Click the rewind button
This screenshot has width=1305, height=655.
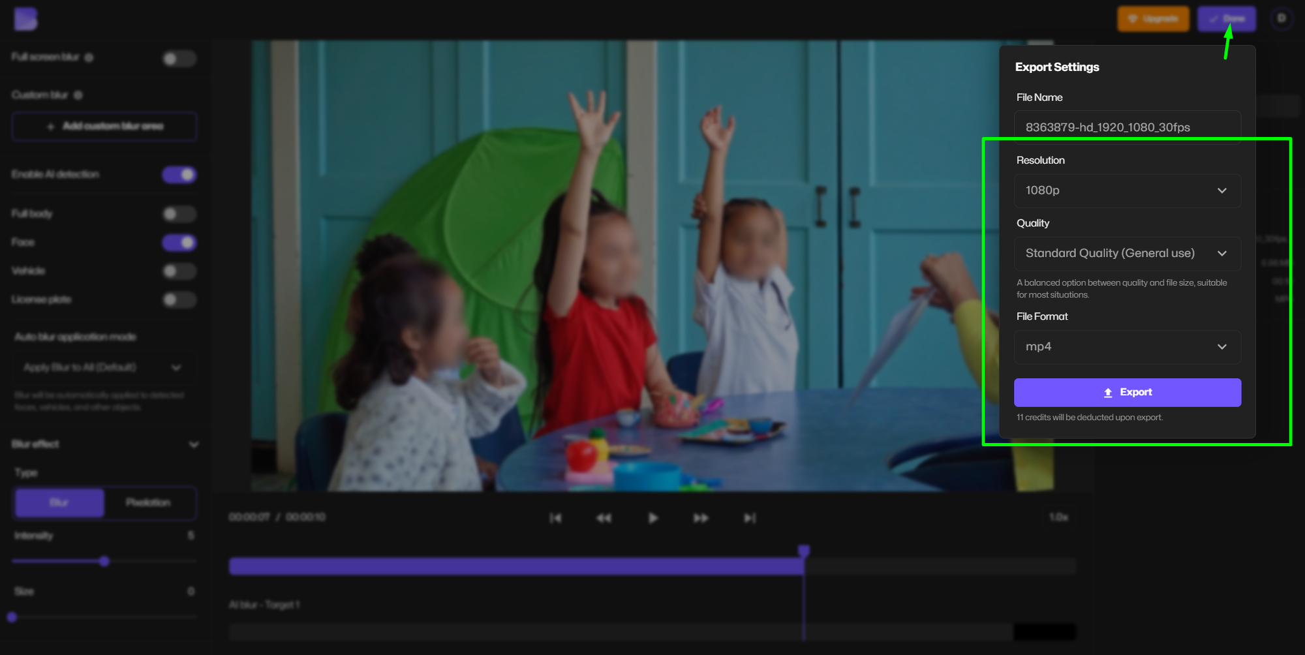[604, 518]
